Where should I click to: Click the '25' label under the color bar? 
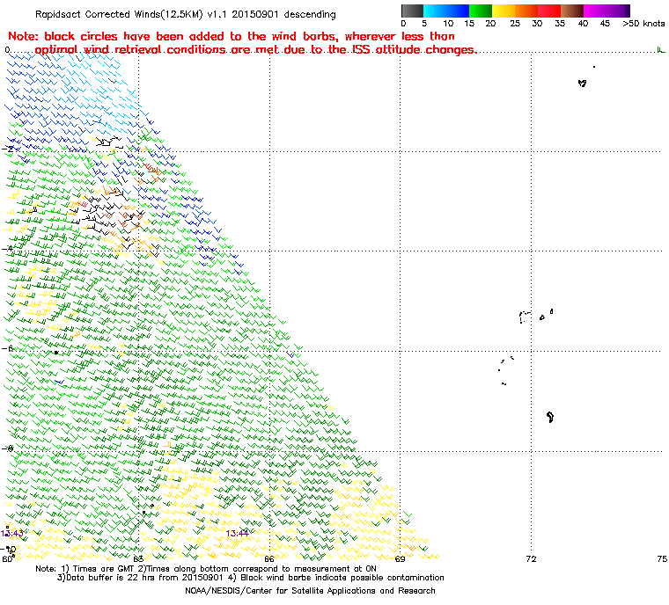point(515,24)
